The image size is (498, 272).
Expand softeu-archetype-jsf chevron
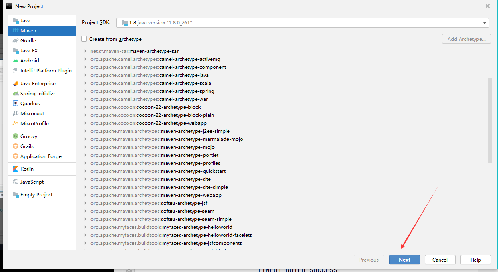[x=85, y=203]
